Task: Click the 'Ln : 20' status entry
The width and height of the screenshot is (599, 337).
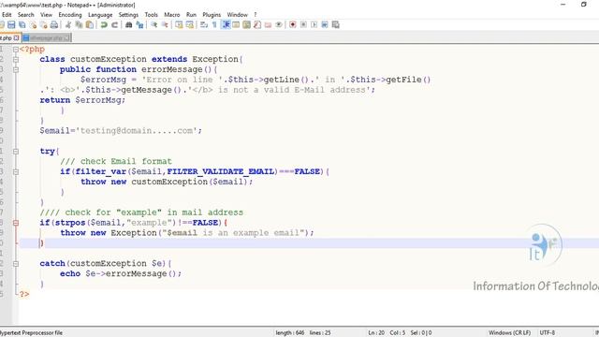Action: coord(376,333)
